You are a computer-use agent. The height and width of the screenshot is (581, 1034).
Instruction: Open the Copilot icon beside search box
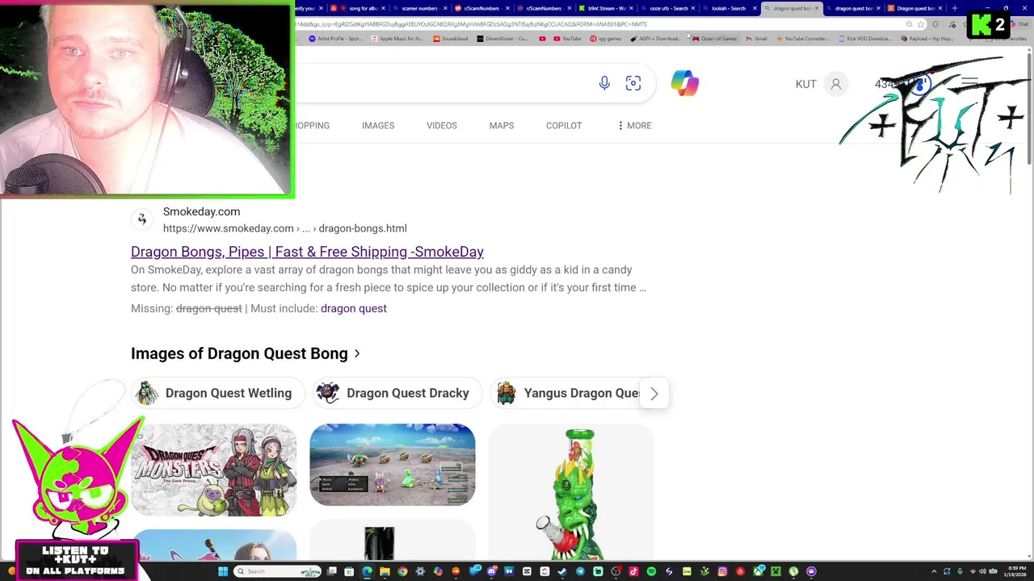click(x=684, y=83)
